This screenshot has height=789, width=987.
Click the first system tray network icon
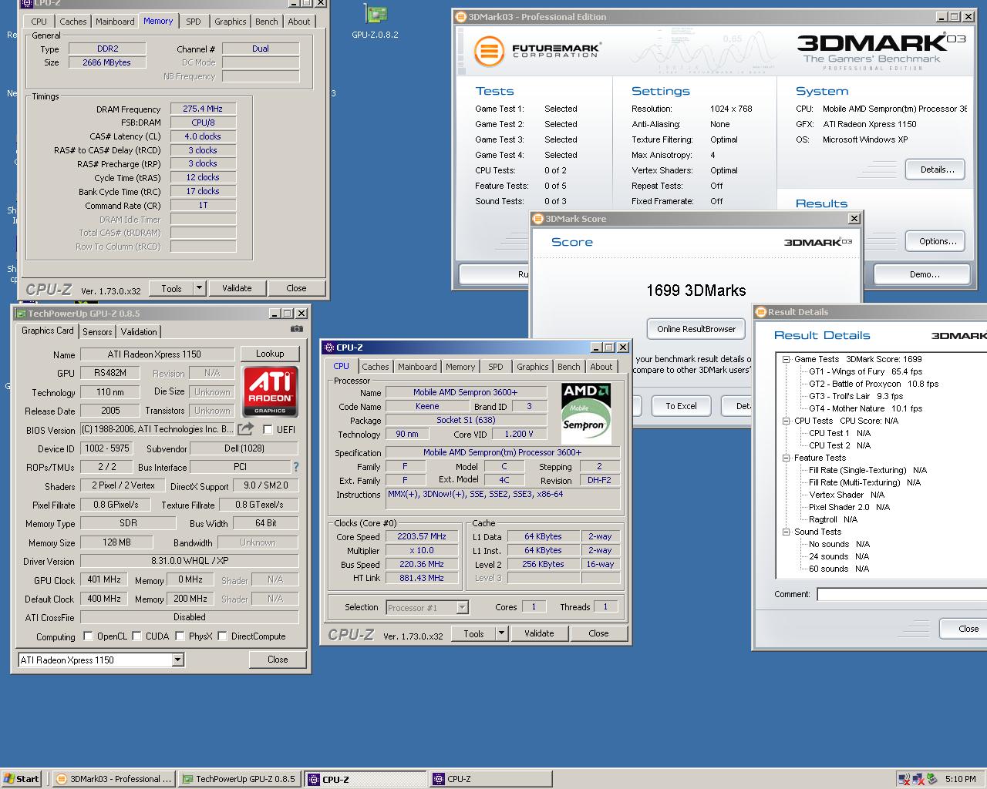point(904,779)
